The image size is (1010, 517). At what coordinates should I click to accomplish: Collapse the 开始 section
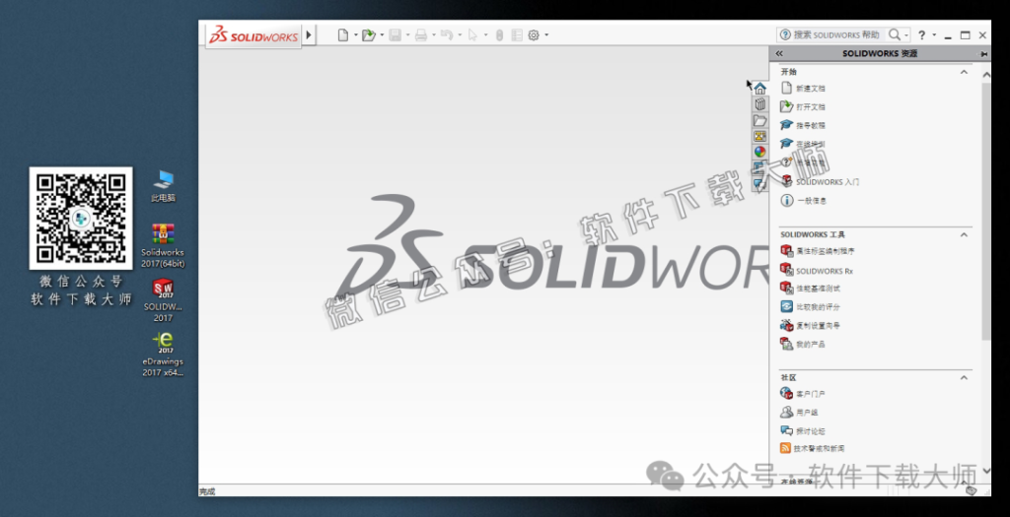(965, 72)
